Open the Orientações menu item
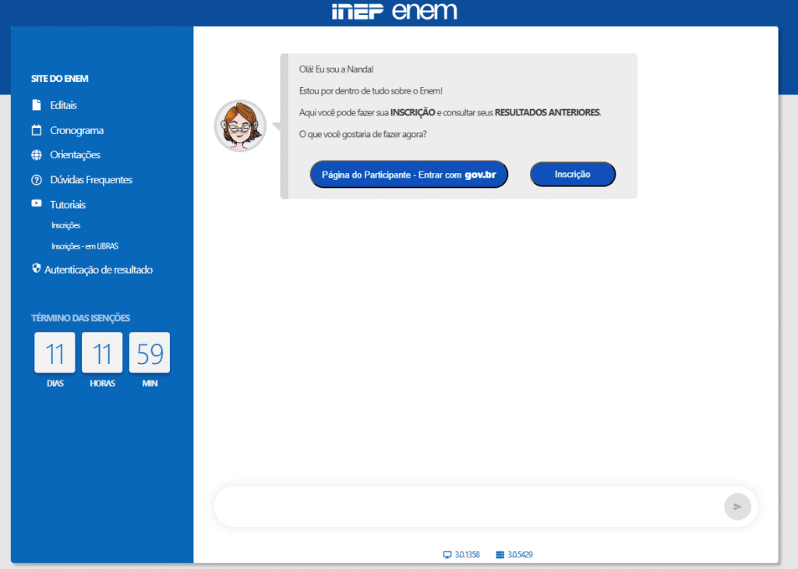The image size is (798, 569). click(75, 154)
